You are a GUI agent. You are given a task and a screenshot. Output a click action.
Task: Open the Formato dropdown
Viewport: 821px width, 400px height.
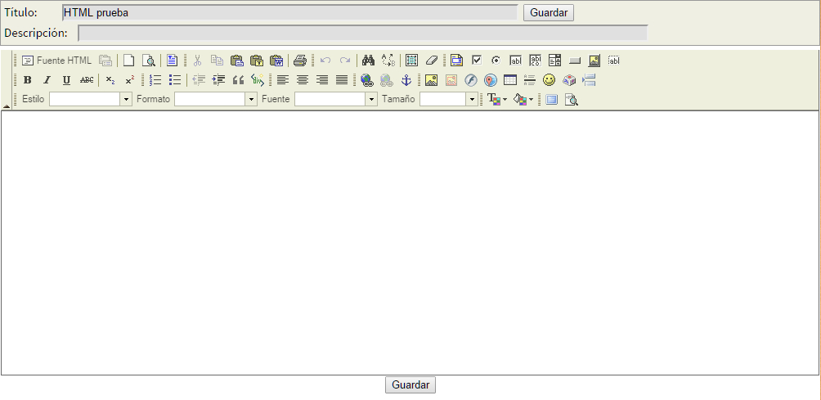(216, 99)
